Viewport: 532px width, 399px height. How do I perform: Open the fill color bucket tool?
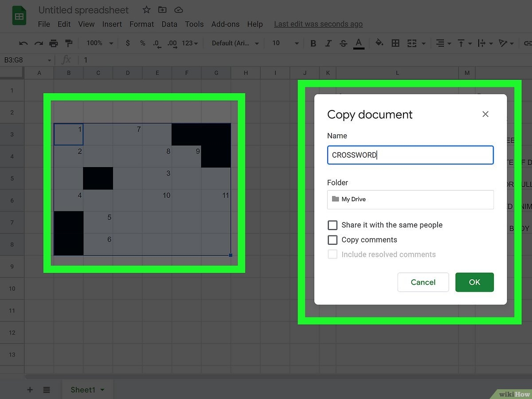pyautogui.click(x=379, y=43)
